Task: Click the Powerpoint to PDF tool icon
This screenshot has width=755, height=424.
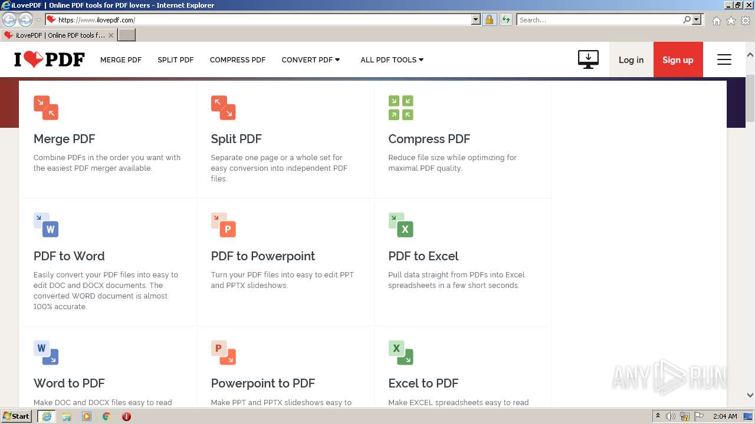Action: coord(223,352)
